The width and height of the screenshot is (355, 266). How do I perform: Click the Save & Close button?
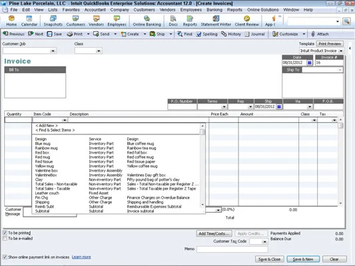270,259
